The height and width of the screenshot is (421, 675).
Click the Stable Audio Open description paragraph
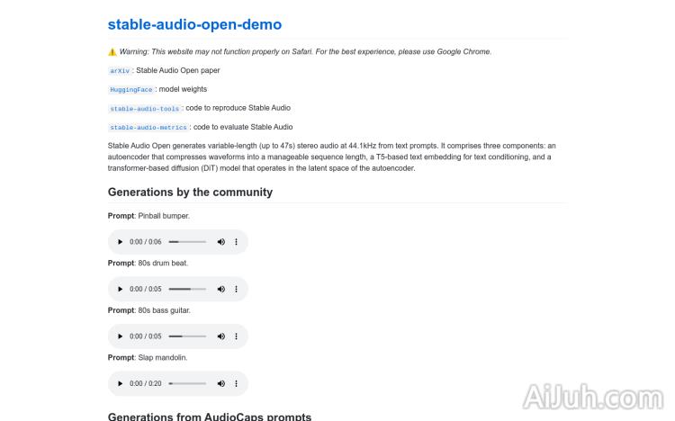click(332, 157)
